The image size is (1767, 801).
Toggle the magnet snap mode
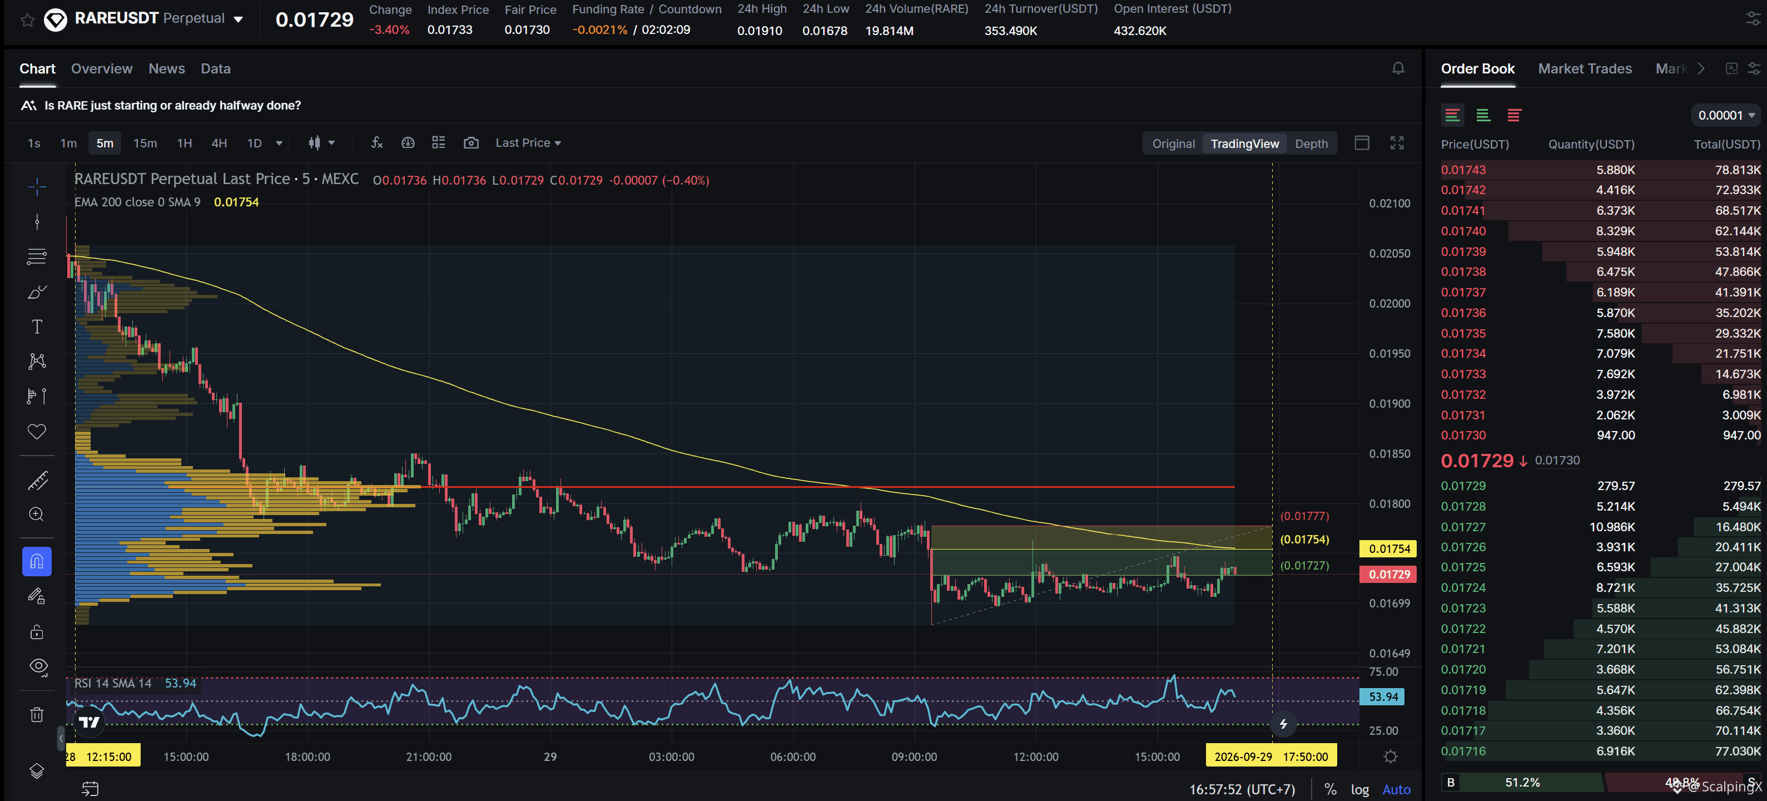click(x=37, y=561)
